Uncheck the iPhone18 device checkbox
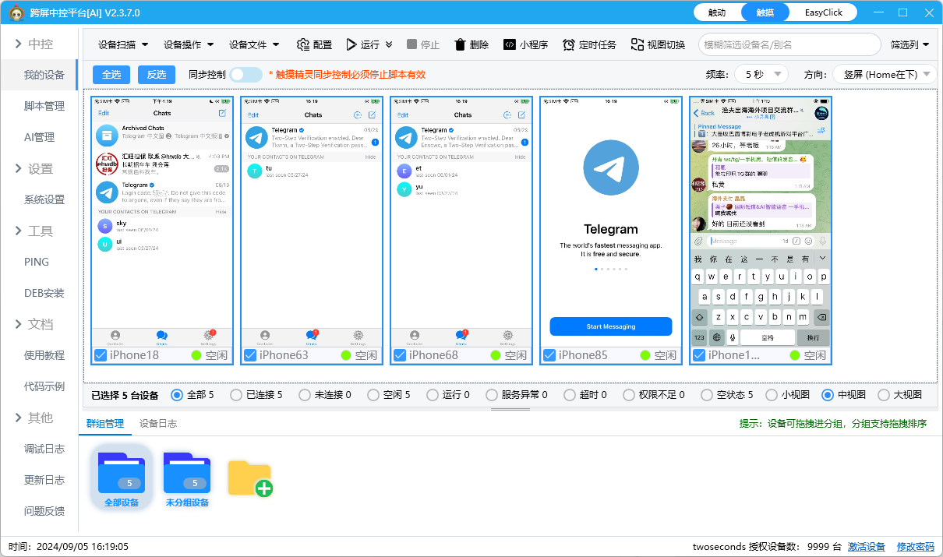Image resolution: width=943 pixels, height=557 pixels. (x=99, y=354)
